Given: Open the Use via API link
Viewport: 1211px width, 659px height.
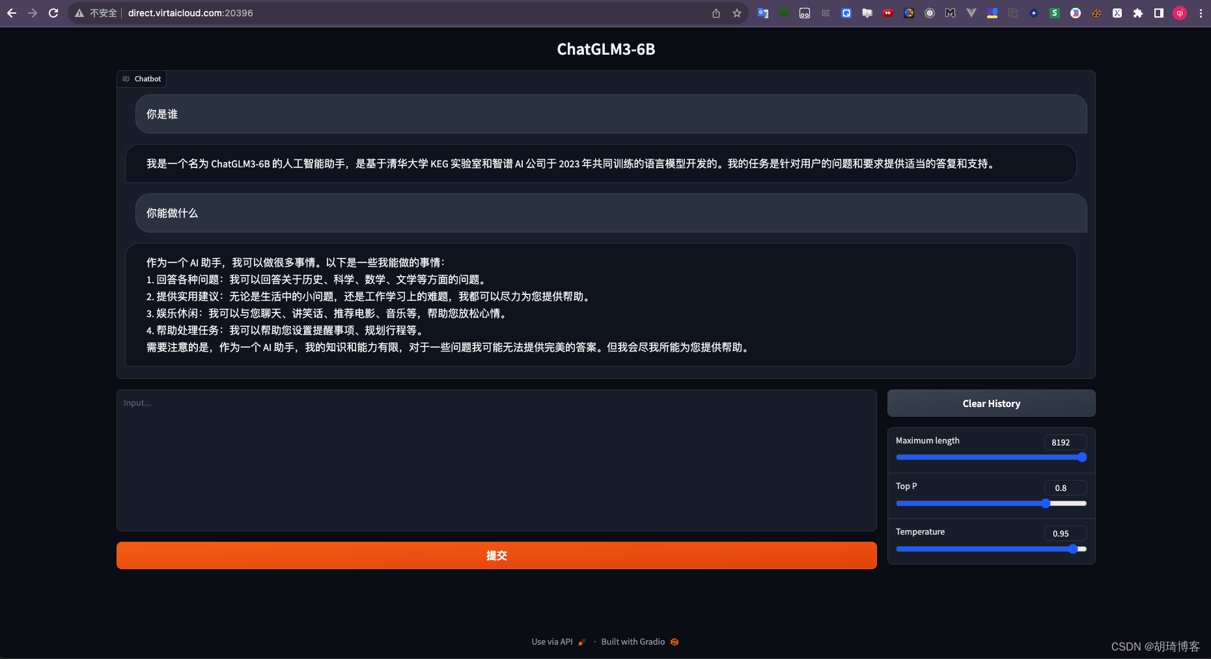Looking at the screenshot, I should point(559,642).
